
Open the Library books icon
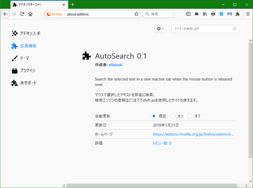(x=205, y=14)
